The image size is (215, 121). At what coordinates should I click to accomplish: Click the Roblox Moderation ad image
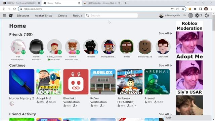(189, 42)
